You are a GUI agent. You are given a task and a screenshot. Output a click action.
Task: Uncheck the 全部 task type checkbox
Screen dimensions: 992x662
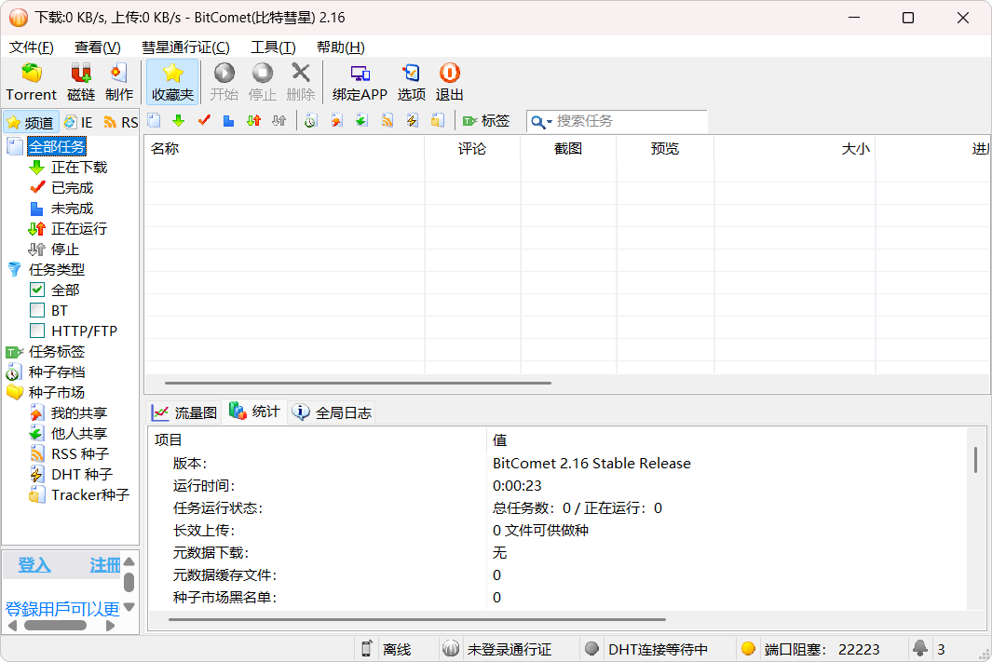[x=37, y=290]
